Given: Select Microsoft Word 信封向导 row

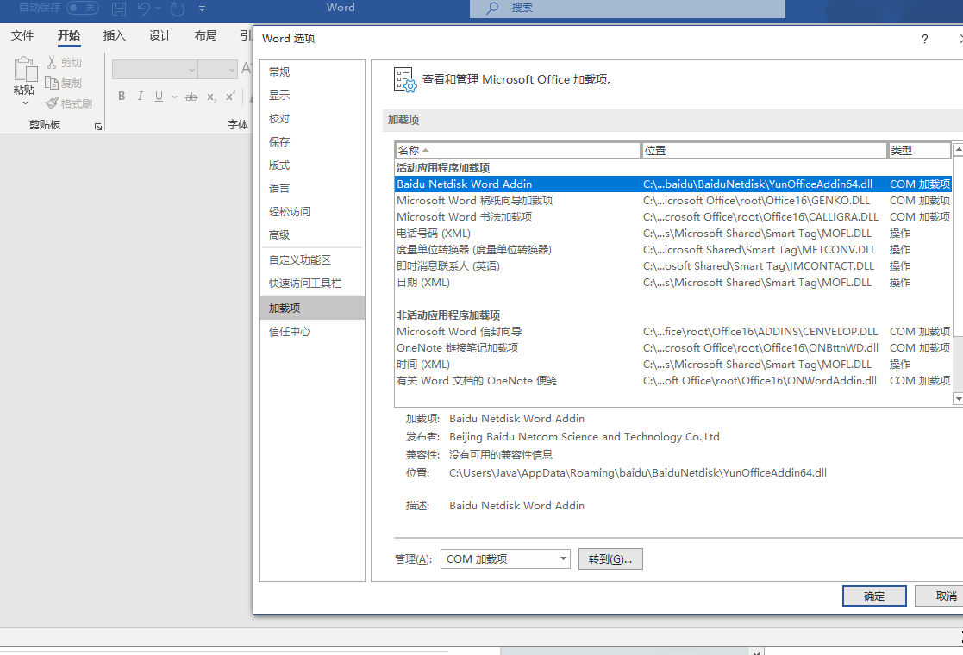Looking at the screenshot, I should [673, 332].
